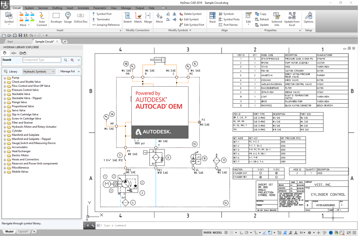Toggle the drawing grid display
The width and height of the screenshot is (358, 236).
(226, 233)
